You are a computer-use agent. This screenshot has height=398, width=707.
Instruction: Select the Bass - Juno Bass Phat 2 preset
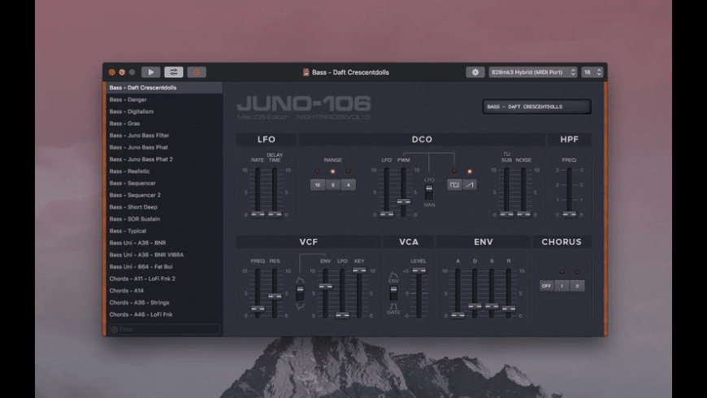click(164, 159)
